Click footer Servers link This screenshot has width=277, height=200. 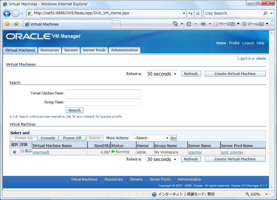click(136, 179)
